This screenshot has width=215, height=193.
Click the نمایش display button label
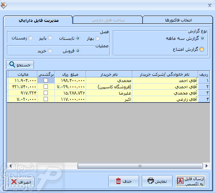click(x=161, y=182)
